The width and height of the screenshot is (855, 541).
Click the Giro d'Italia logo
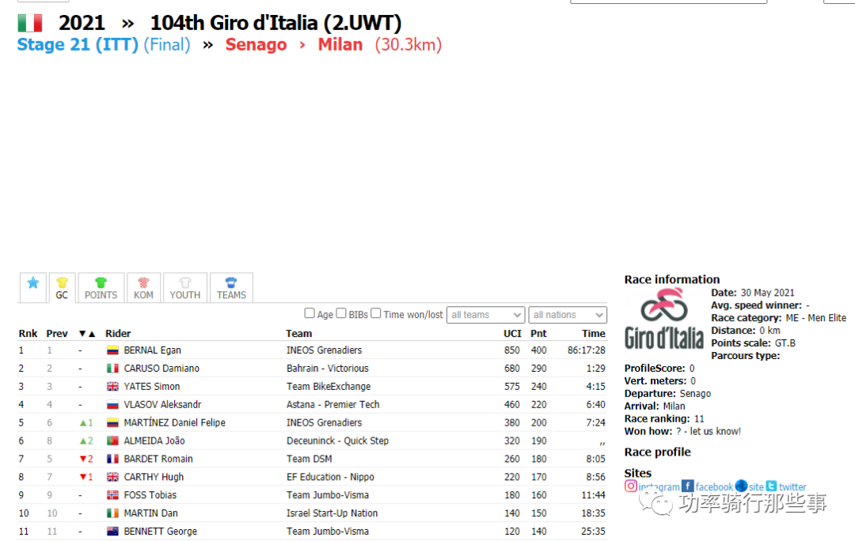[x=664, y=318]
